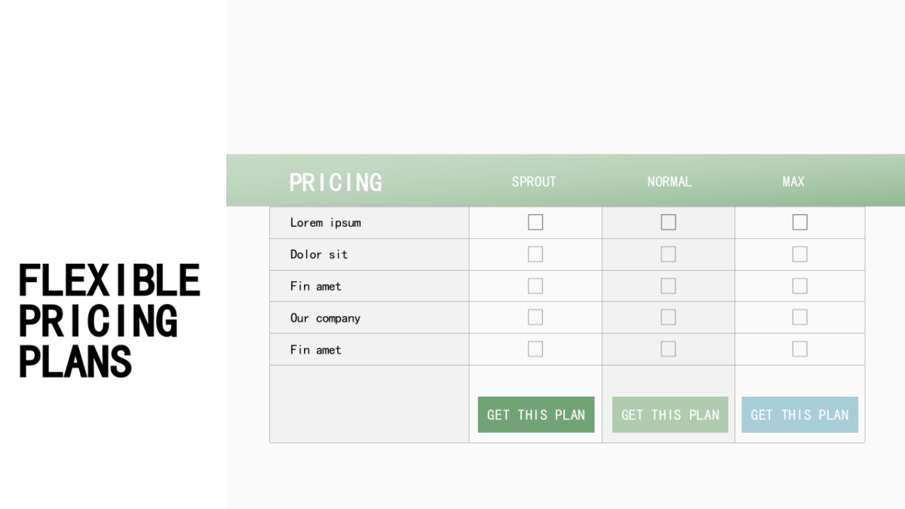
Task: Tick the Our company checkbox for SPROUT
Action: click(x=535, y=317)
